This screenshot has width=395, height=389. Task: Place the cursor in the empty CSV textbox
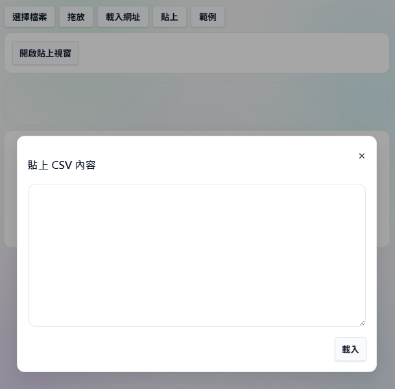(x=197, y=255)
